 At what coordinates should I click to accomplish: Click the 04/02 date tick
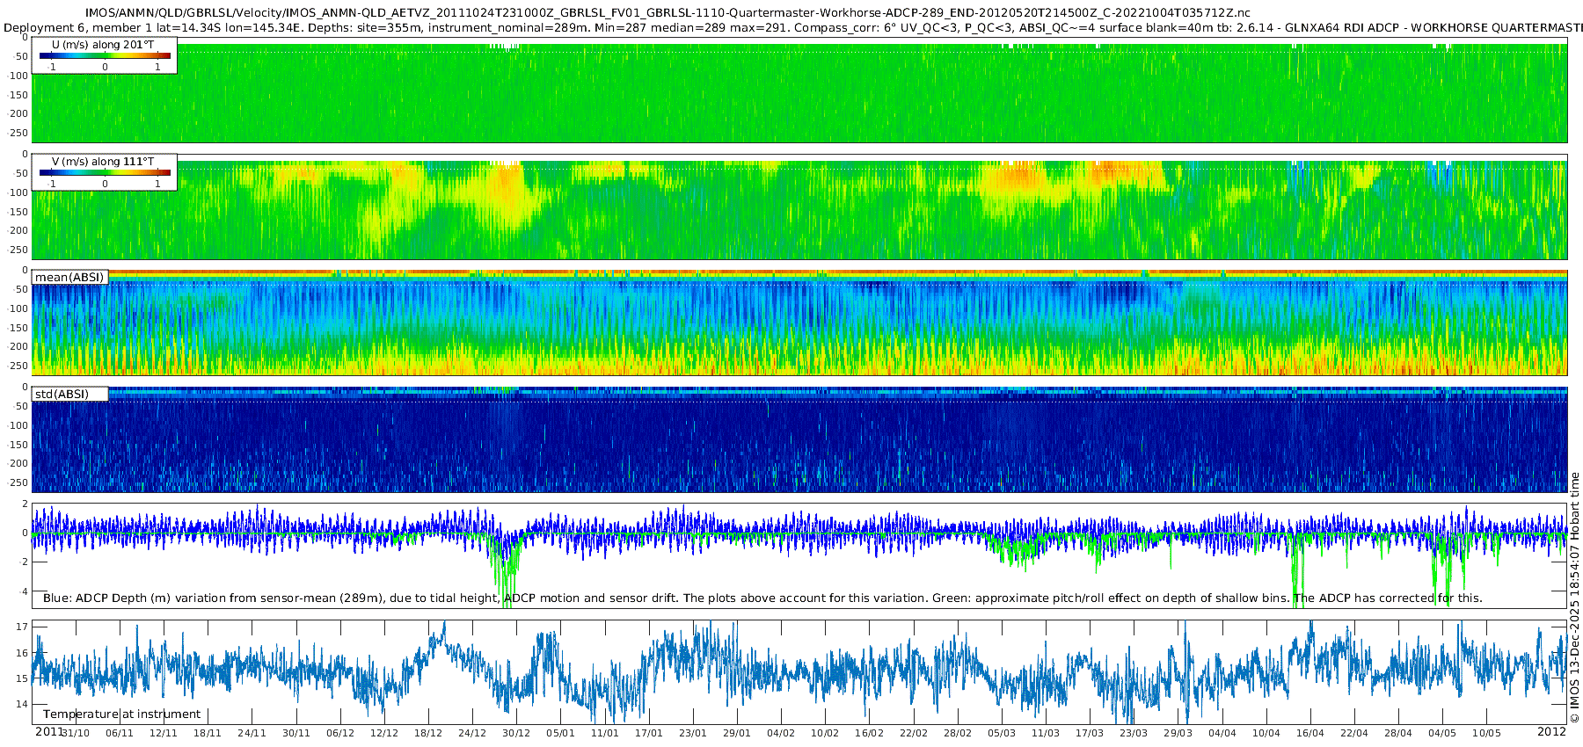click(781, 733)
